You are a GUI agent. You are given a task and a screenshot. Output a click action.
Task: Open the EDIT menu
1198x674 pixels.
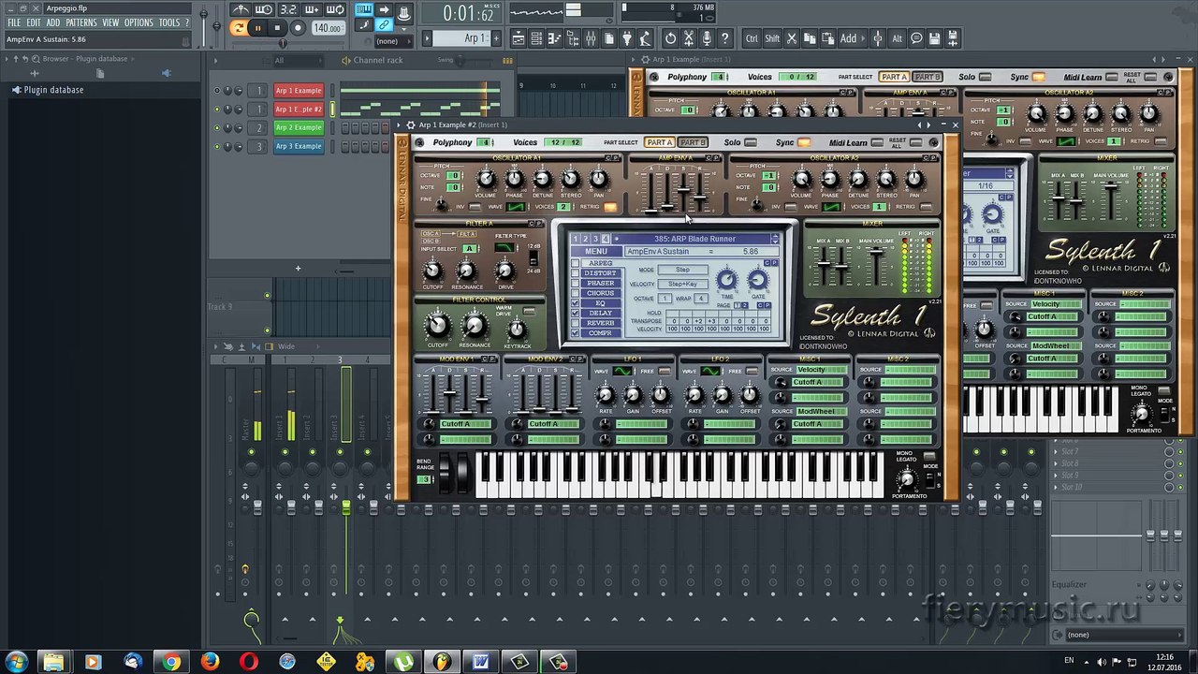34,22
